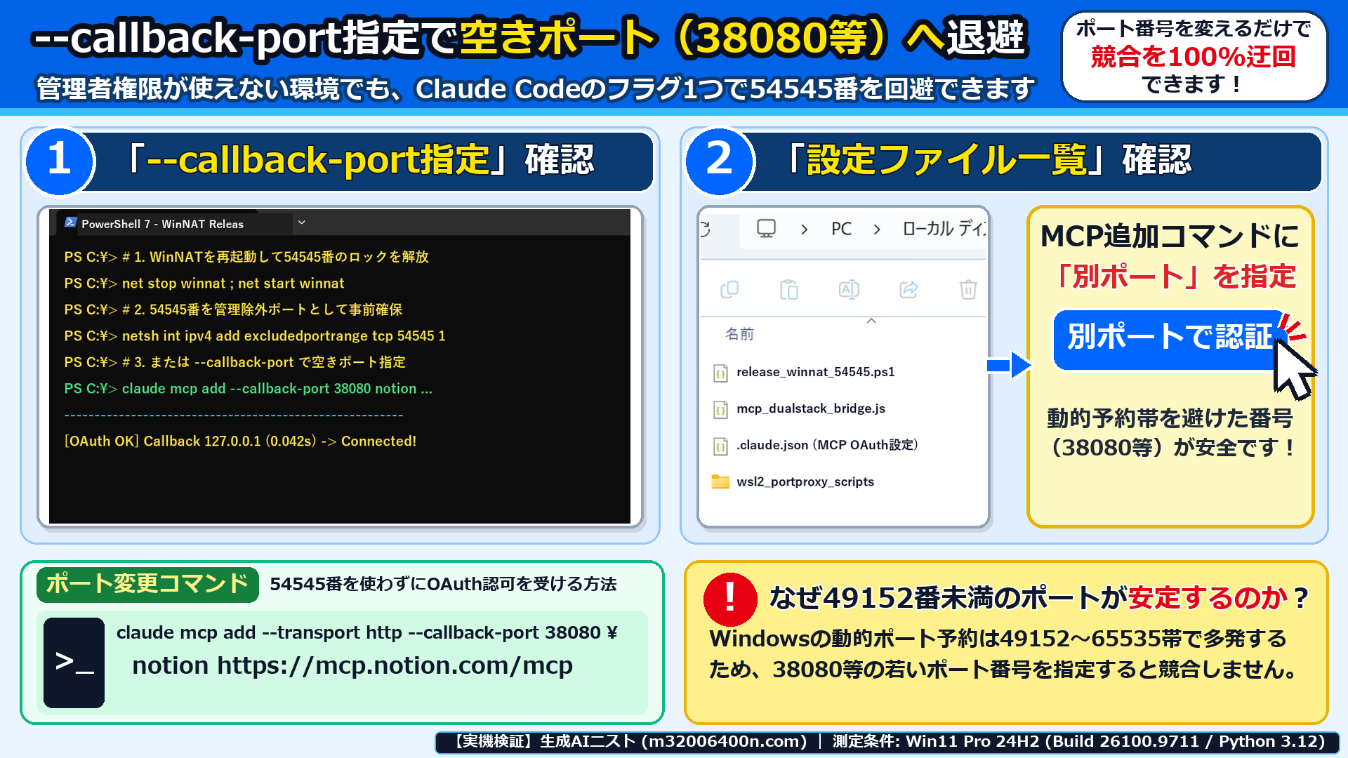This screenshot has width=1348, height=758.
Task: Click the 別ポートで認証 button
Action: 1169,339
